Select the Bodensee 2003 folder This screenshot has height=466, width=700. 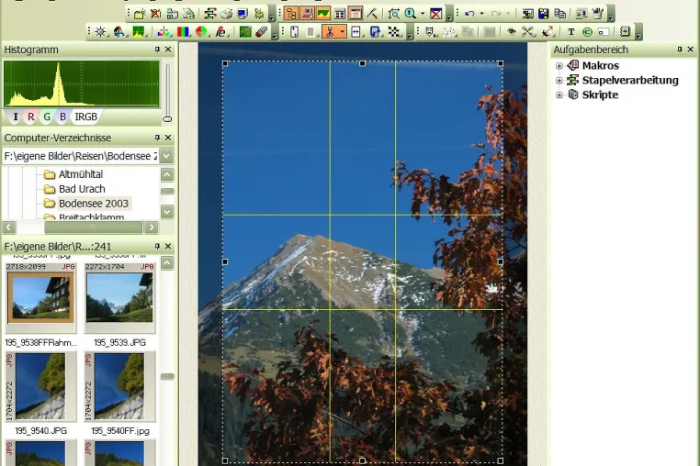tap(94, 204)
